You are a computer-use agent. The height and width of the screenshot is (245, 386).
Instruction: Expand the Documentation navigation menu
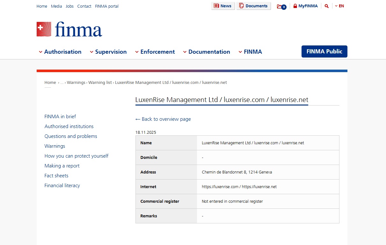tap(209, 51)
